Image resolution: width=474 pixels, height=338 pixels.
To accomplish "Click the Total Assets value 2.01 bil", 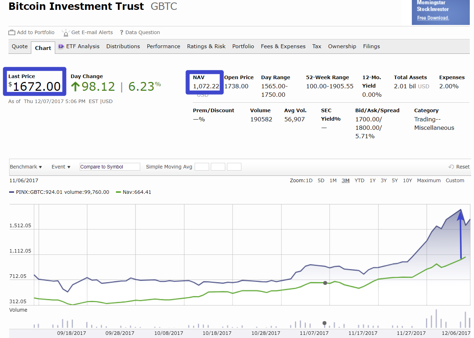I will [x=405, y=86].
